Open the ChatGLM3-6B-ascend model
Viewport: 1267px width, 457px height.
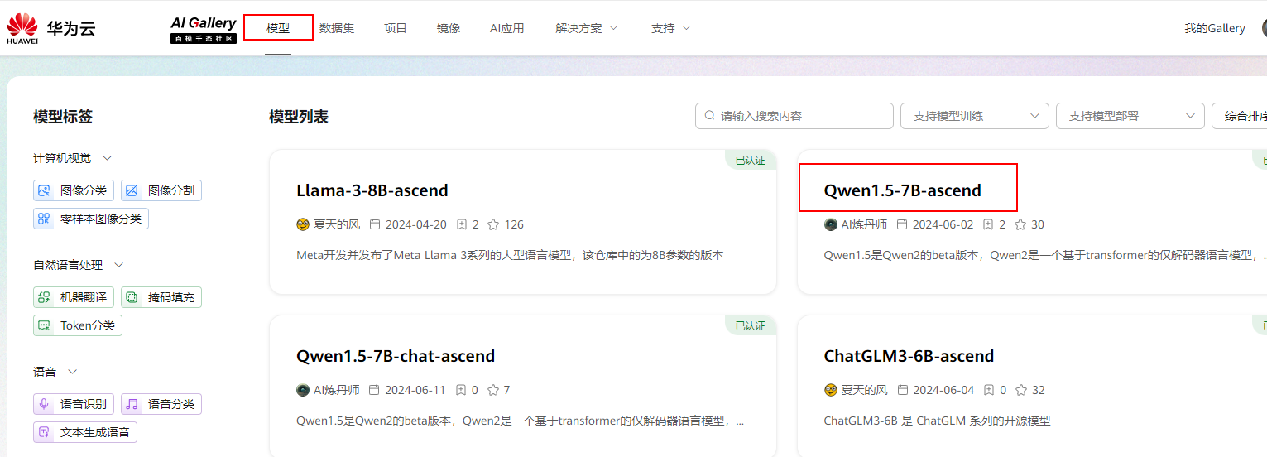click(x=909, y=356)
